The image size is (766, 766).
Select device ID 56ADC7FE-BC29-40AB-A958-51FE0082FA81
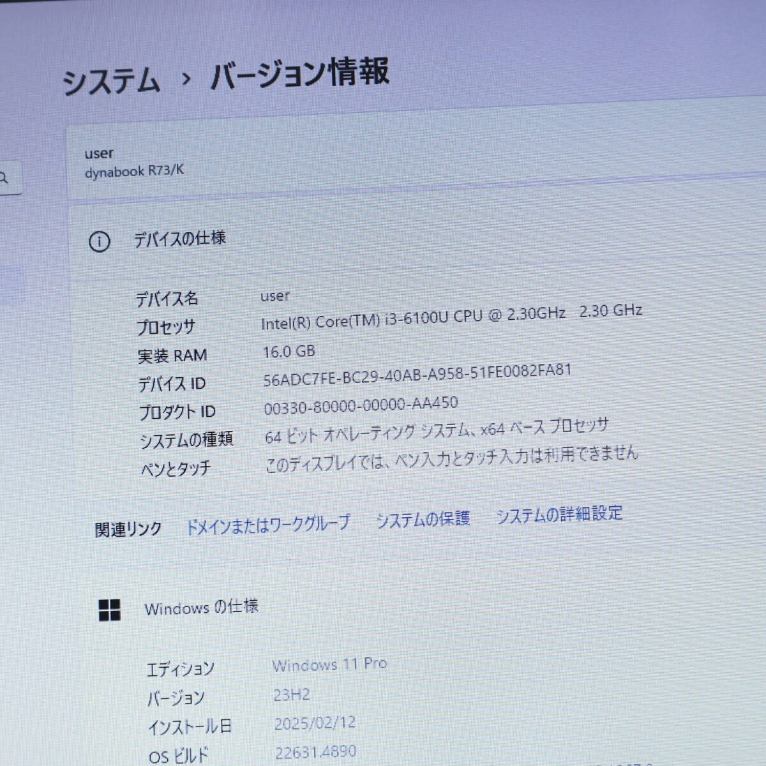point(417,375)
